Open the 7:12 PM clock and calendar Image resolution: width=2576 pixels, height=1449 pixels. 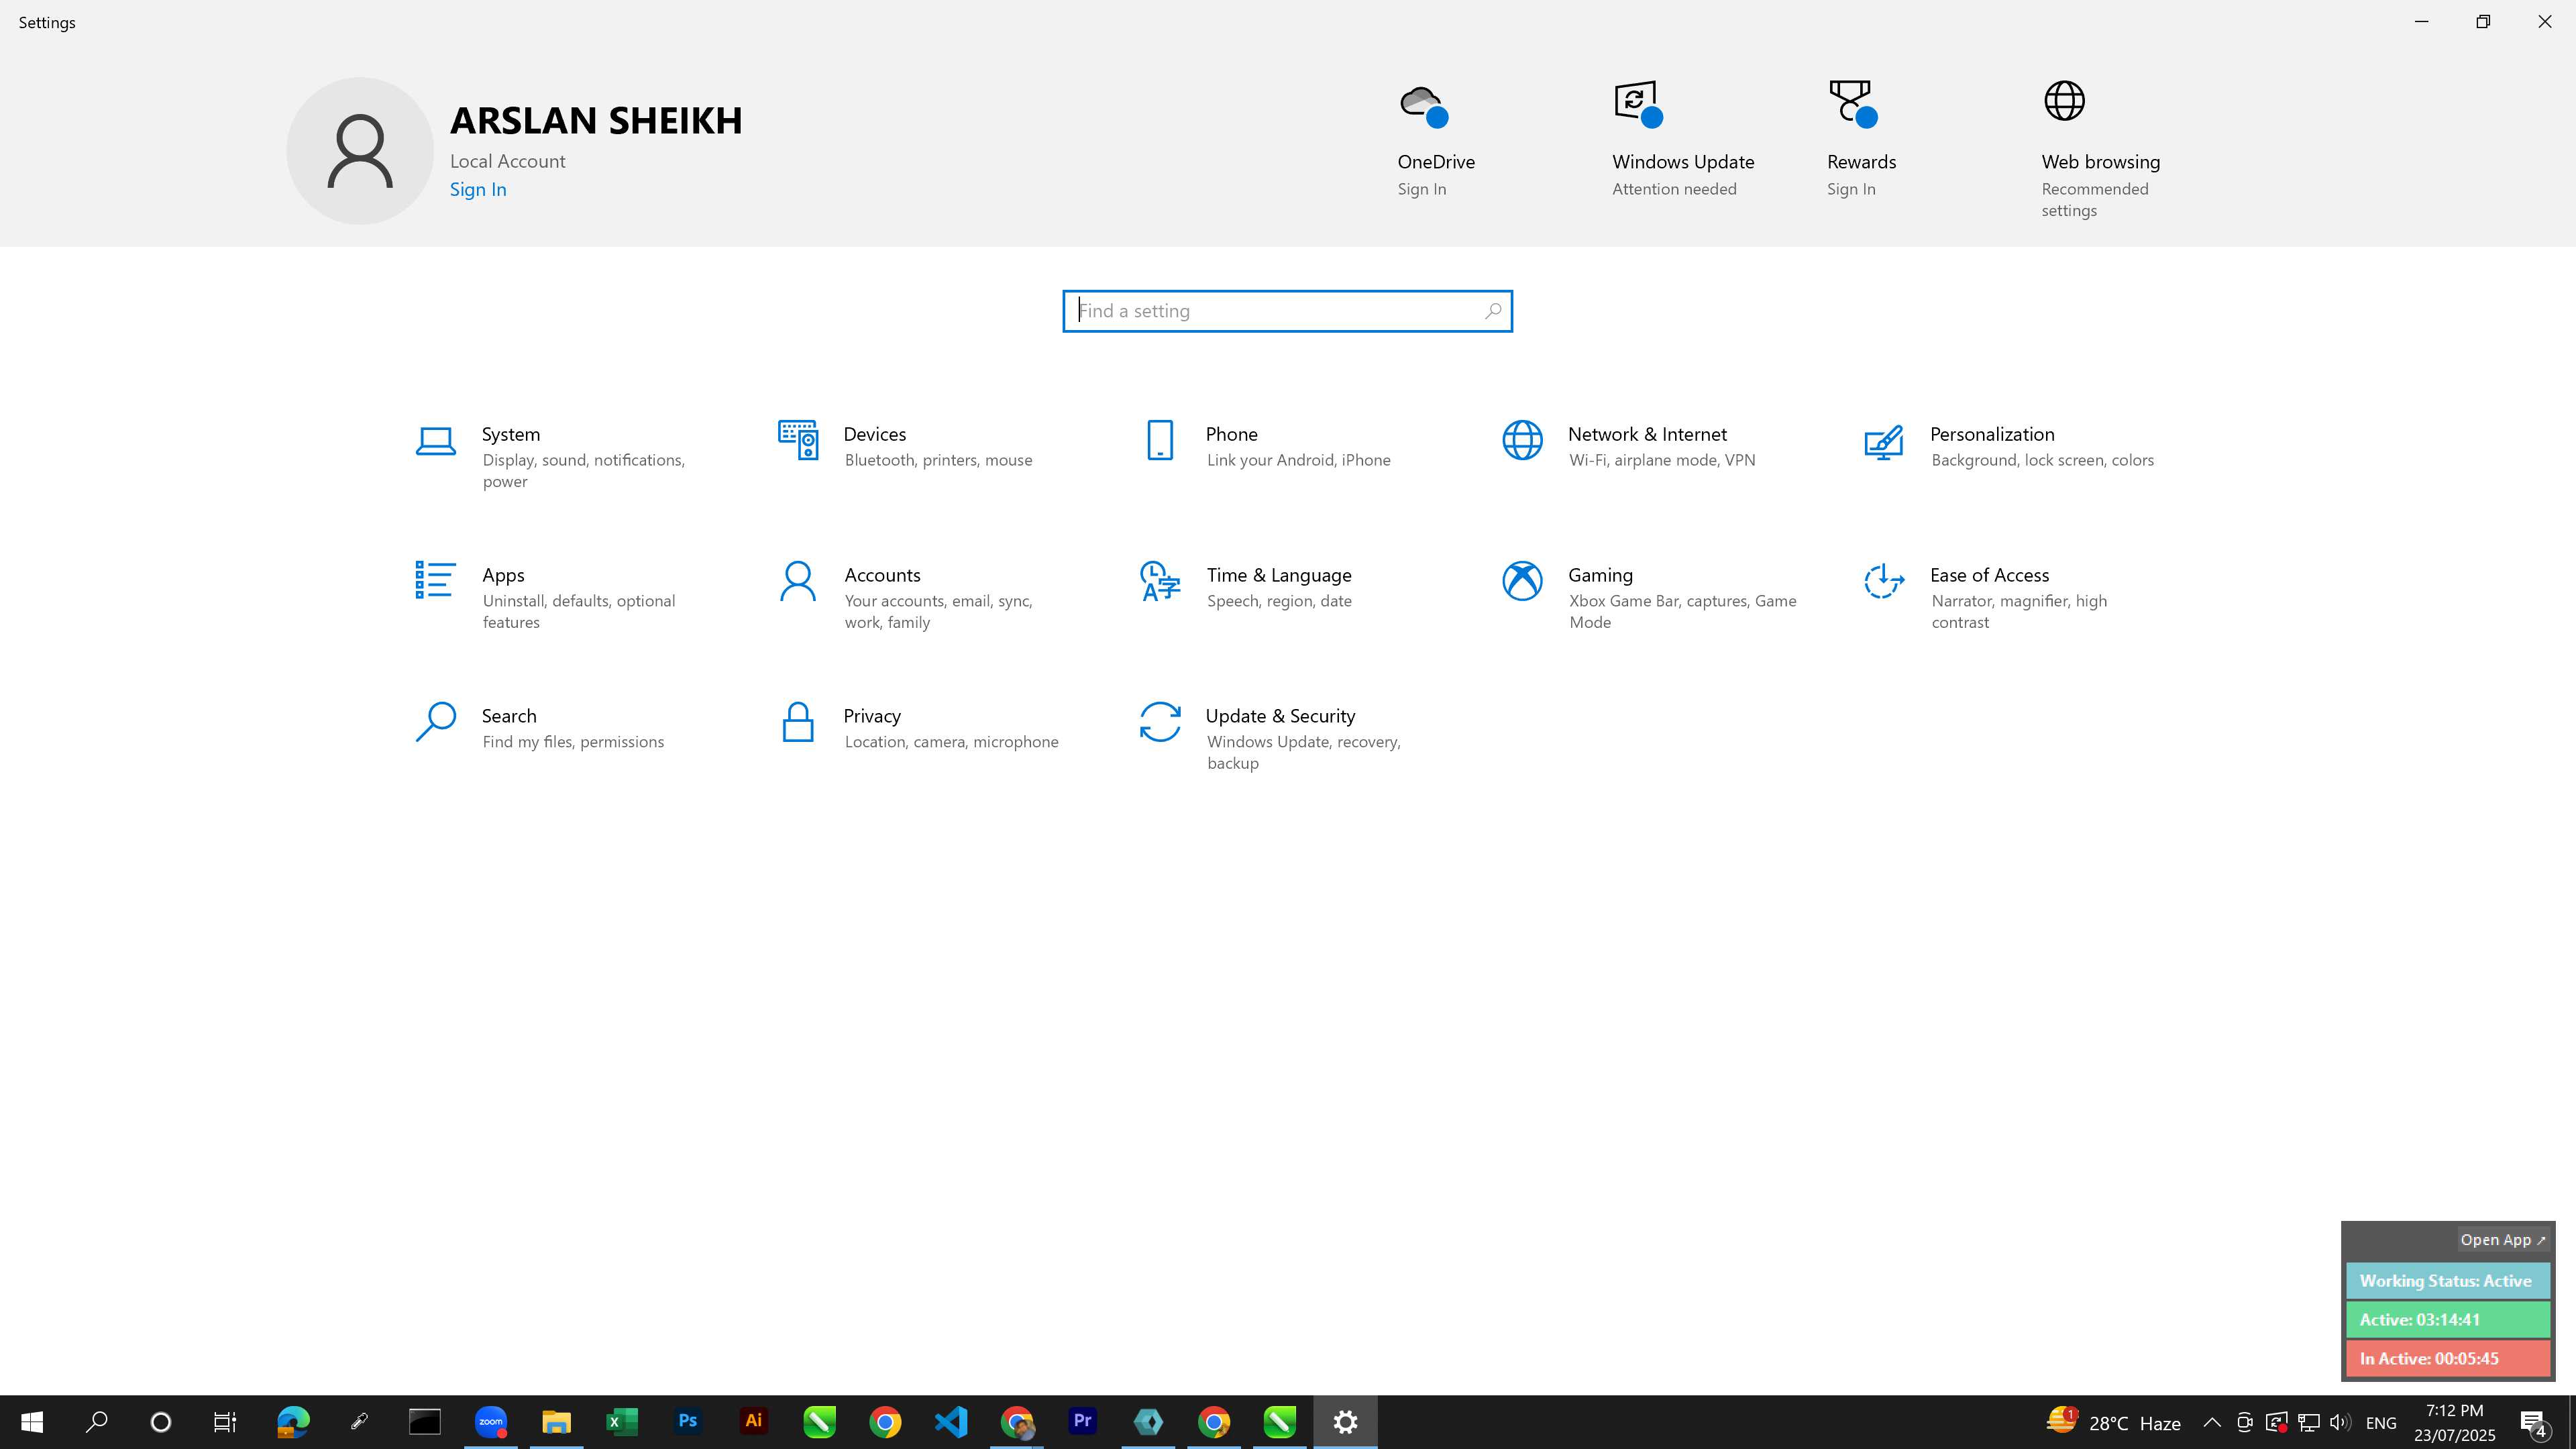pos(2454,1423)
